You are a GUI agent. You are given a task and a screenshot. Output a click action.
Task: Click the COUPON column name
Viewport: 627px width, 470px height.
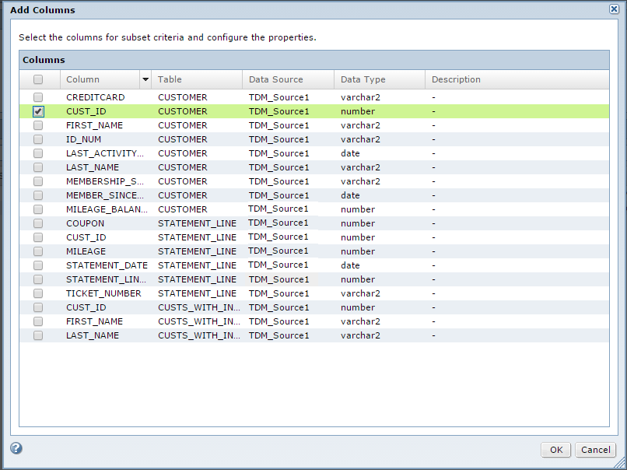click(85, 223)
